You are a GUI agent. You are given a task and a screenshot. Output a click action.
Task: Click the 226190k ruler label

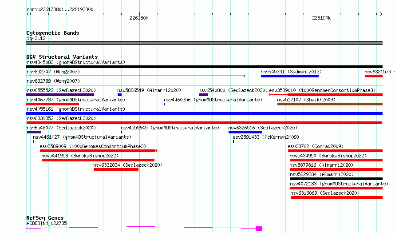pyautogui.click(x=321, y=18)
